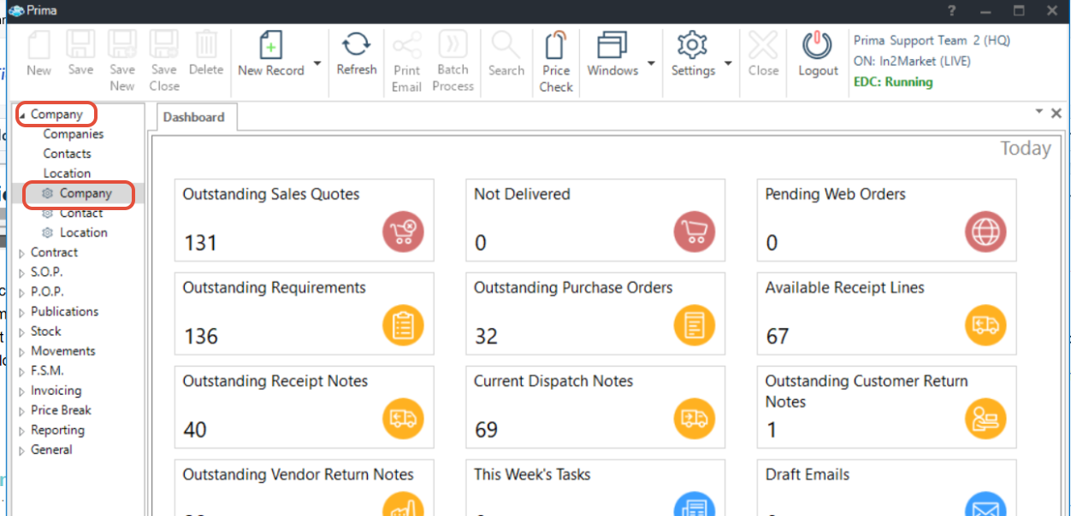The width and height of the screenshot is (1071, 516).
Task: Click the Search magnifier icon
Action: tap(506, 44)
